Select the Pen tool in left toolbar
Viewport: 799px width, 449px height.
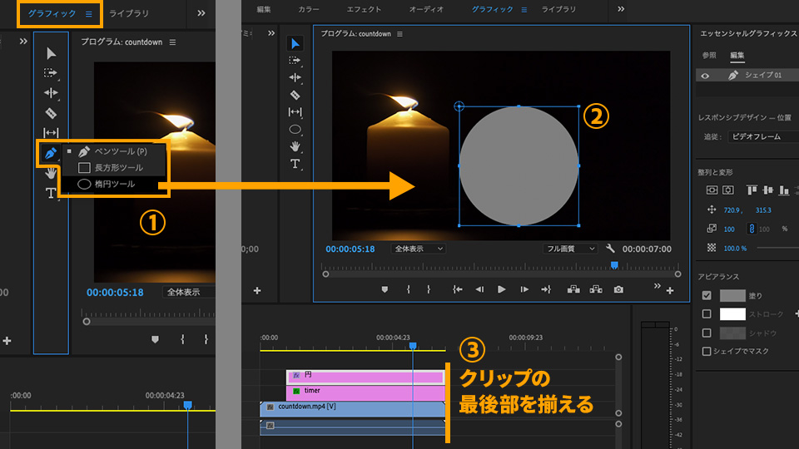50,153
